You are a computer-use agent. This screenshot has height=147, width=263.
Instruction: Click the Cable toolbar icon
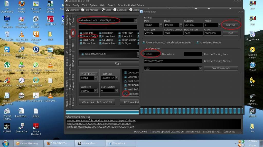pos(106,10)
